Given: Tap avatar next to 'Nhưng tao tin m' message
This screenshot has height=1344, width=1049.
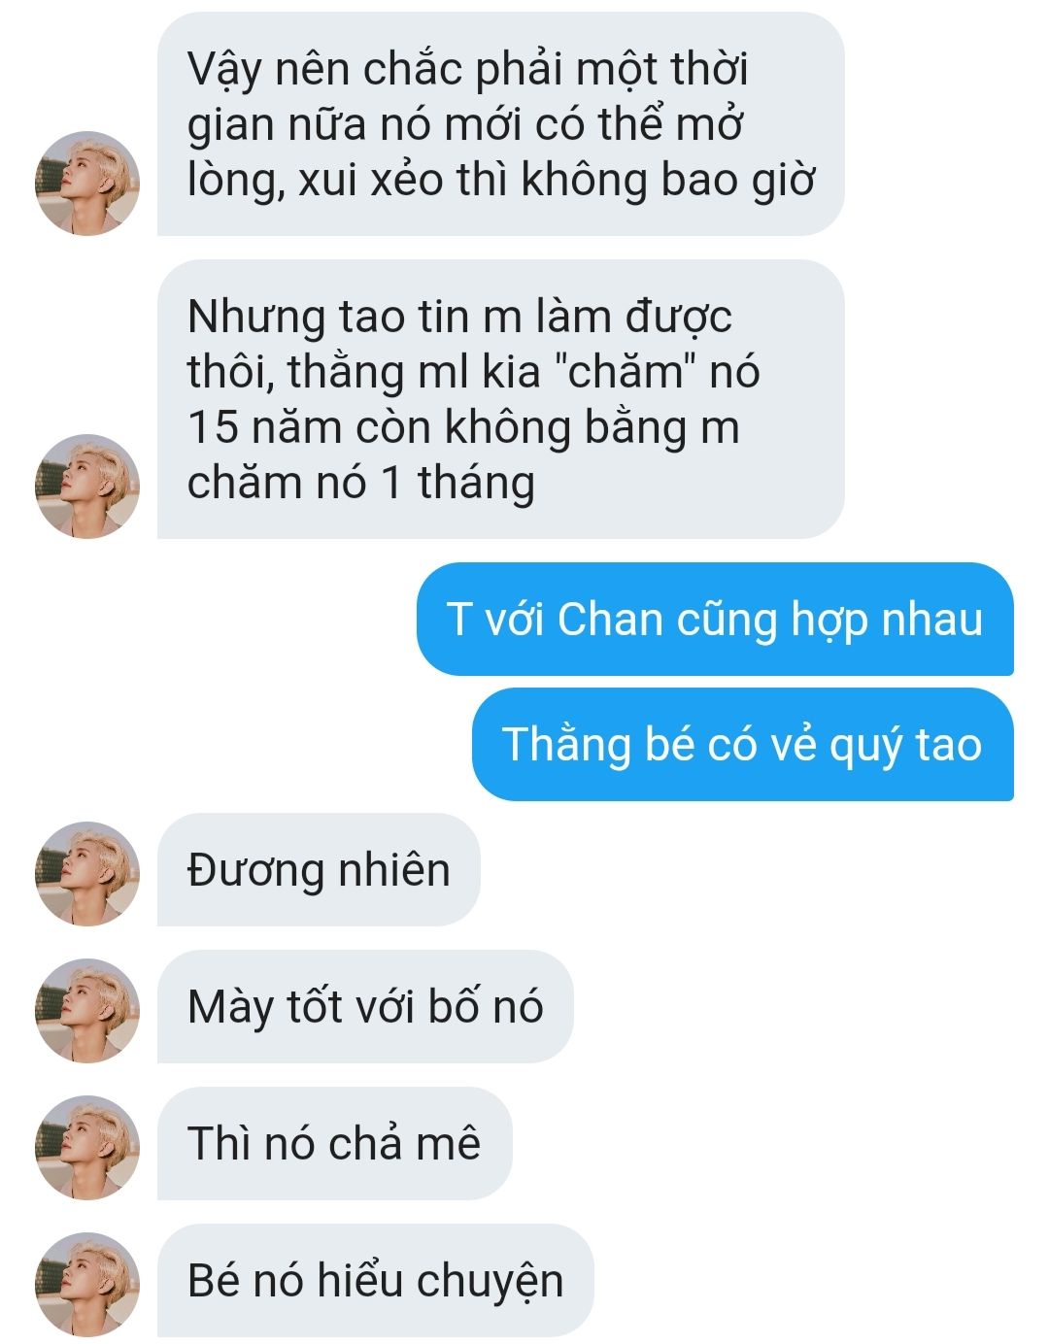Looking at the screenshot, I should click(87, 487).
